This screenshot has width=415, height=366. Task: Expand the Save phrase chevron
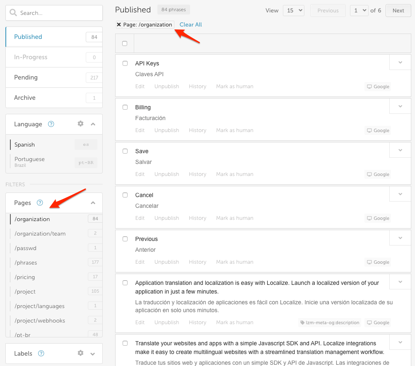400,150
